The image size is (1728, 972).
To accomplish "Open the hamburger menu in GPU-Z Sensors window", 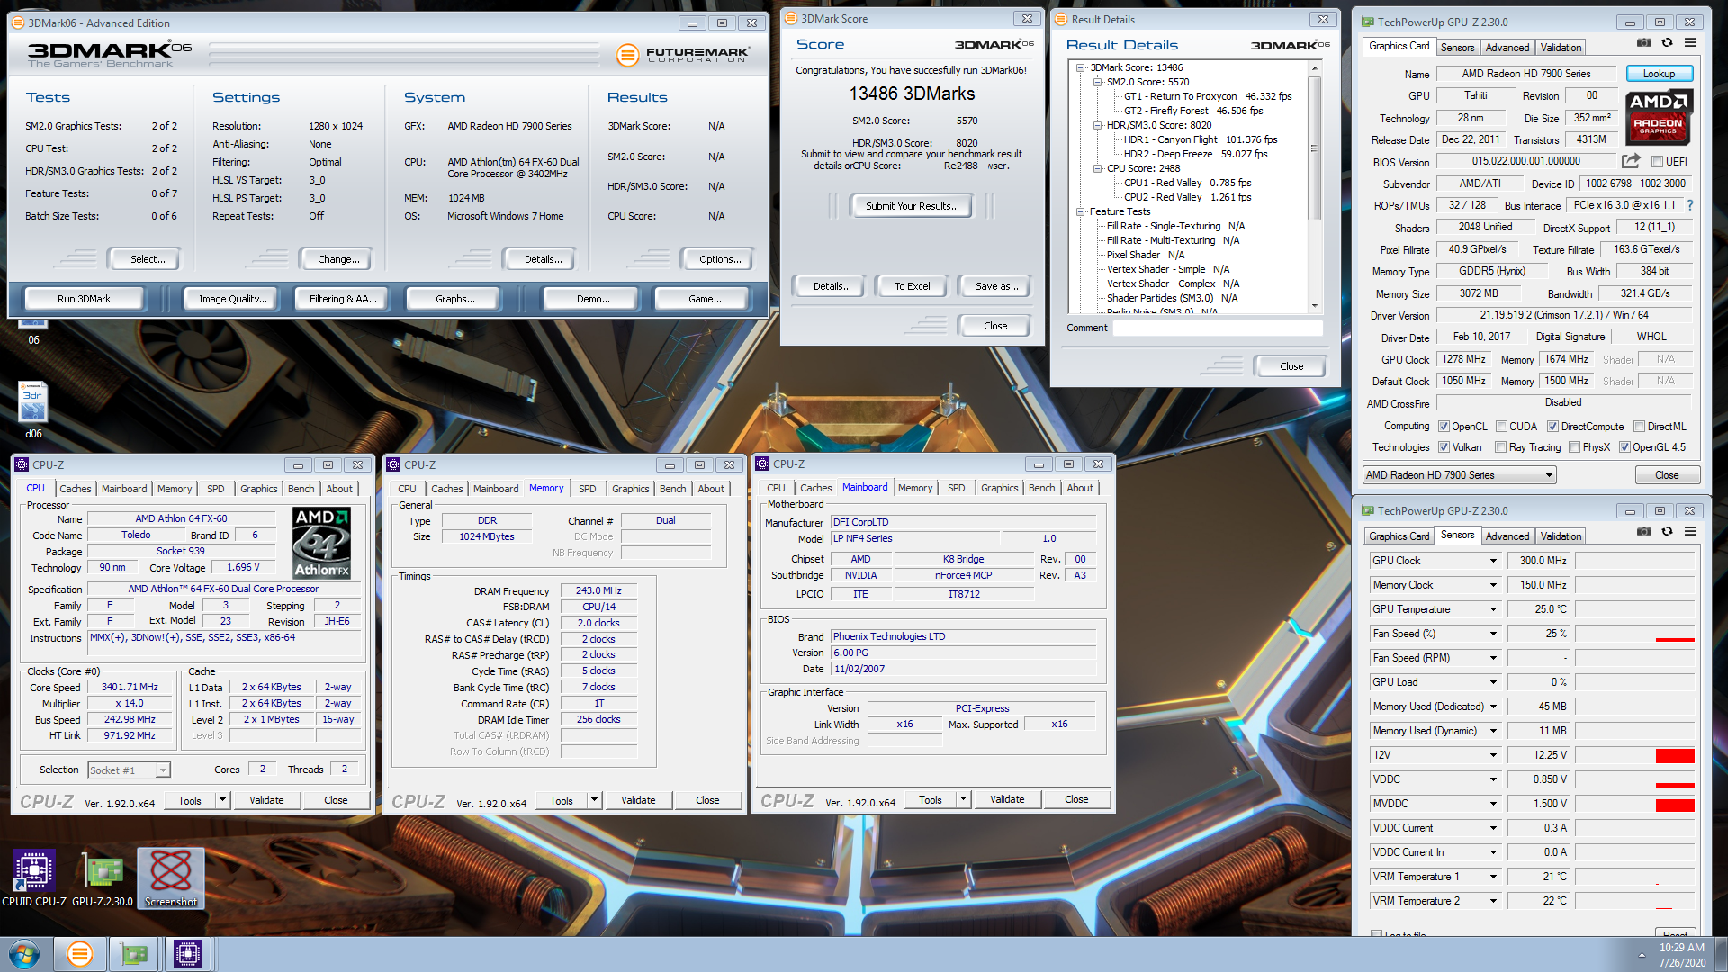I will pyautogui.click(x=1691, y=531).
